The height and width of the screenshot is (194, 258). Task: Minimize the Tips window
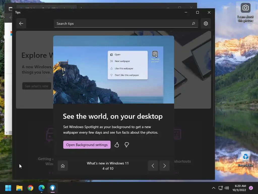tap(186, 12)
